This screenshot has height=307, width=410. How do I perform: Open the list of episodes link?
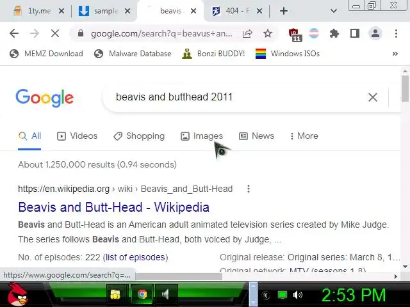point(135,257)
